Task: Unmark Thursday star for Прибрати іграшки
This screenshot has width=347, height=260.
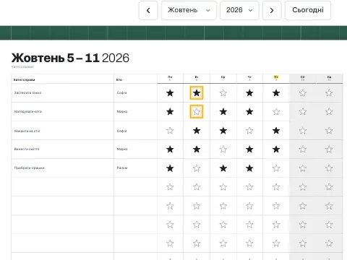Action: tap(249, 168)
